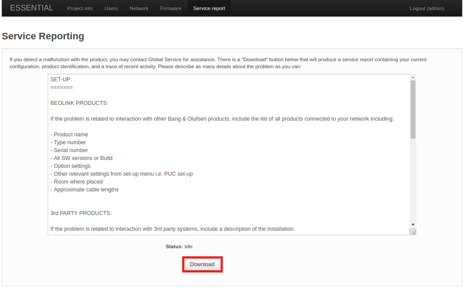The width and height of the screenshot is (464, 288).
Task: Click the line reading 'SET-UP:'
Action: [60, 79]
